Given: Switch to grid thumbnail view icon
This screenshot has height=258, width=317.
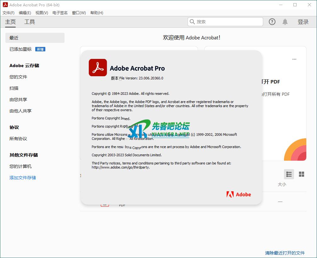Looking at the screenshot, I should click(301, 174).
